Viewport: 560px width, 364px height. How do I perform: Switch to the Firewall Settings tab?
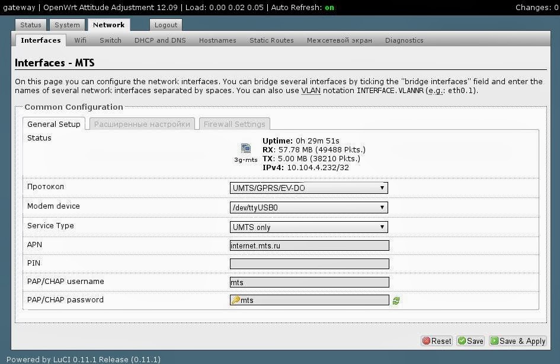[x=234, y=124]
